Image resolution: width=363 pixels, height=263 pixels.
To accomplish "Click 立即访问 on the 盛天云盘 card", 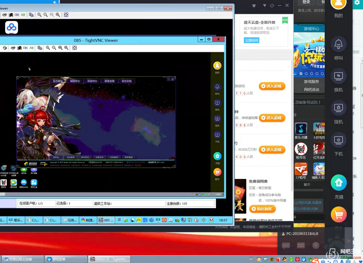I will coord(251,40).
